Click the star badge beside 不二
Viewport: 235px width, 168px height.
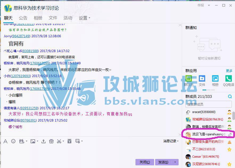(229, 149)
